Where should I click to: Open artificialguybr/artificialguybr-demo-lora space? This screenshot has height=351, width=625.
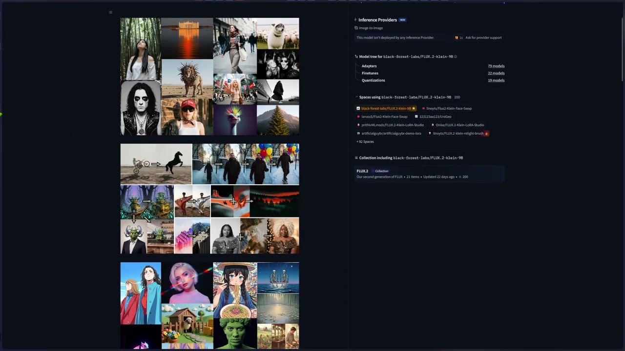click(389, 133)
